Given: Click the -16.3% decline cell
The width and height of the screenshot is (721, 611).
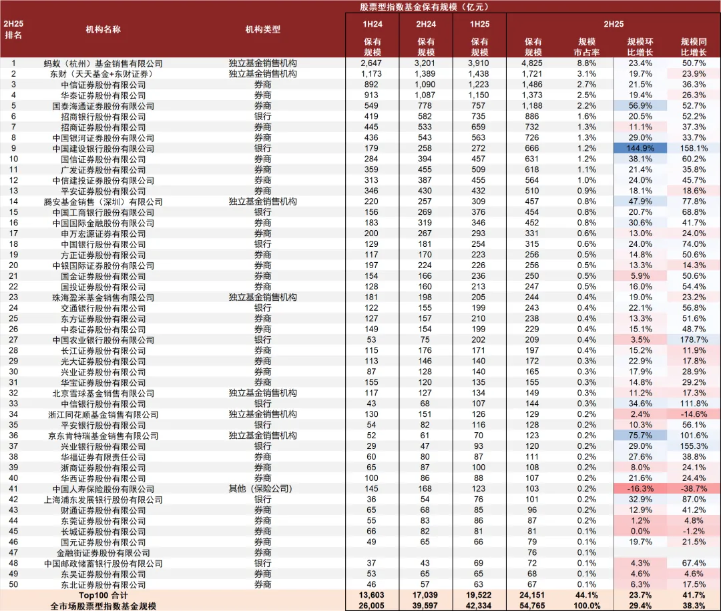Looking at the screenshot, I should [640, 489].
